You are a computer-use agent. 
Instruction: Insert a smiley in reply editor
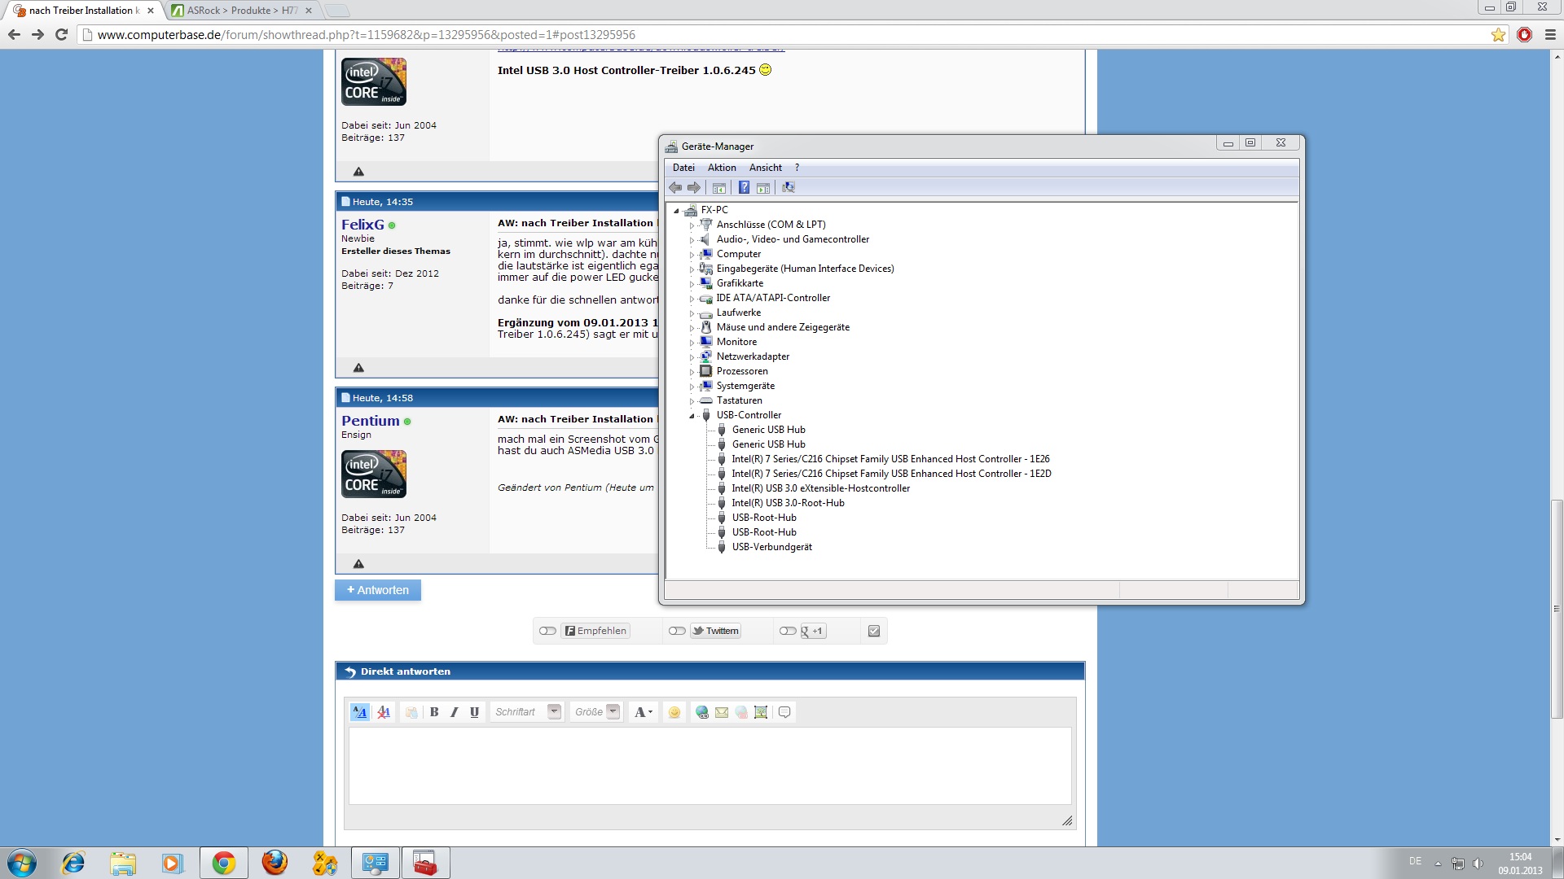(674, 712)
